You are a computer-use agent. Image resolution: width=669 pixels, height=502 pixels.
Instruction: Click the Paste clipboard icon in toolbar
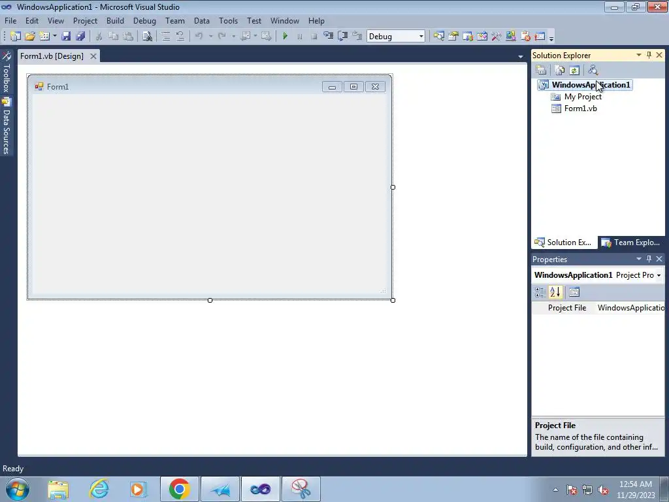click(x=128, y=37)
